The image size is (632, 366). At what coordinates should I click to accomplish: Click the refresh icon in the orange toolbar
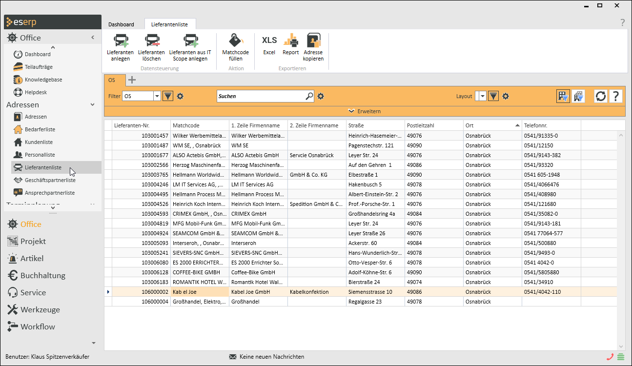tap(601, 96)
